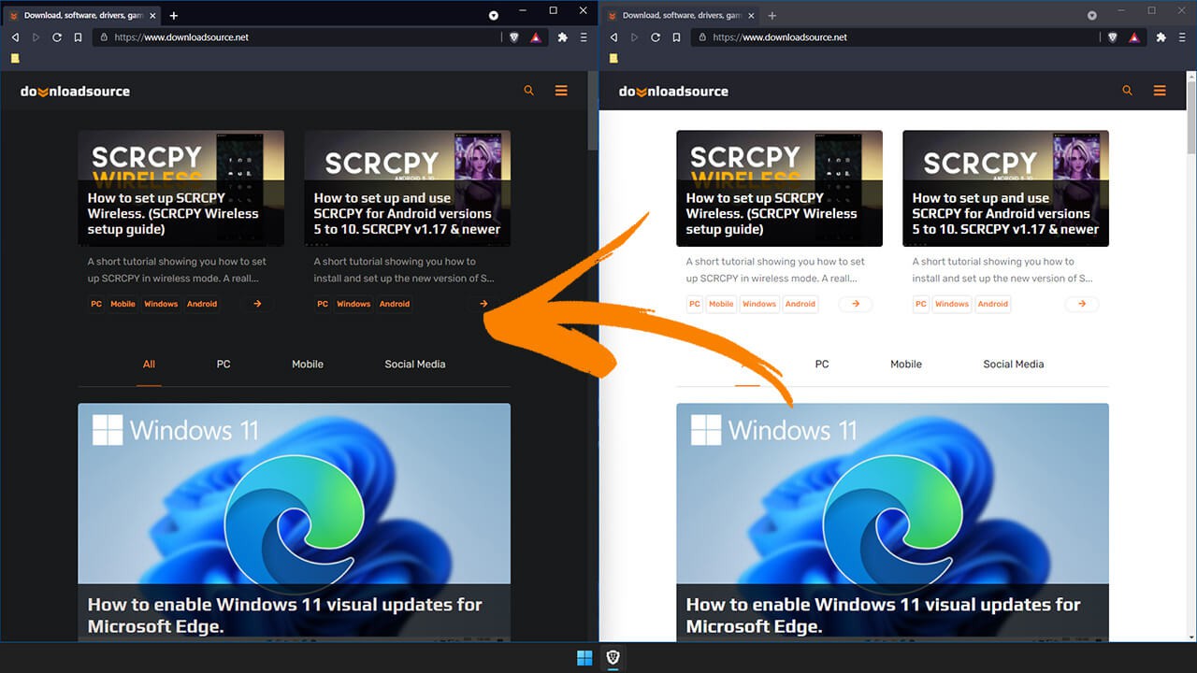Select Social Media tab on light page

[x=1014, y=365]
